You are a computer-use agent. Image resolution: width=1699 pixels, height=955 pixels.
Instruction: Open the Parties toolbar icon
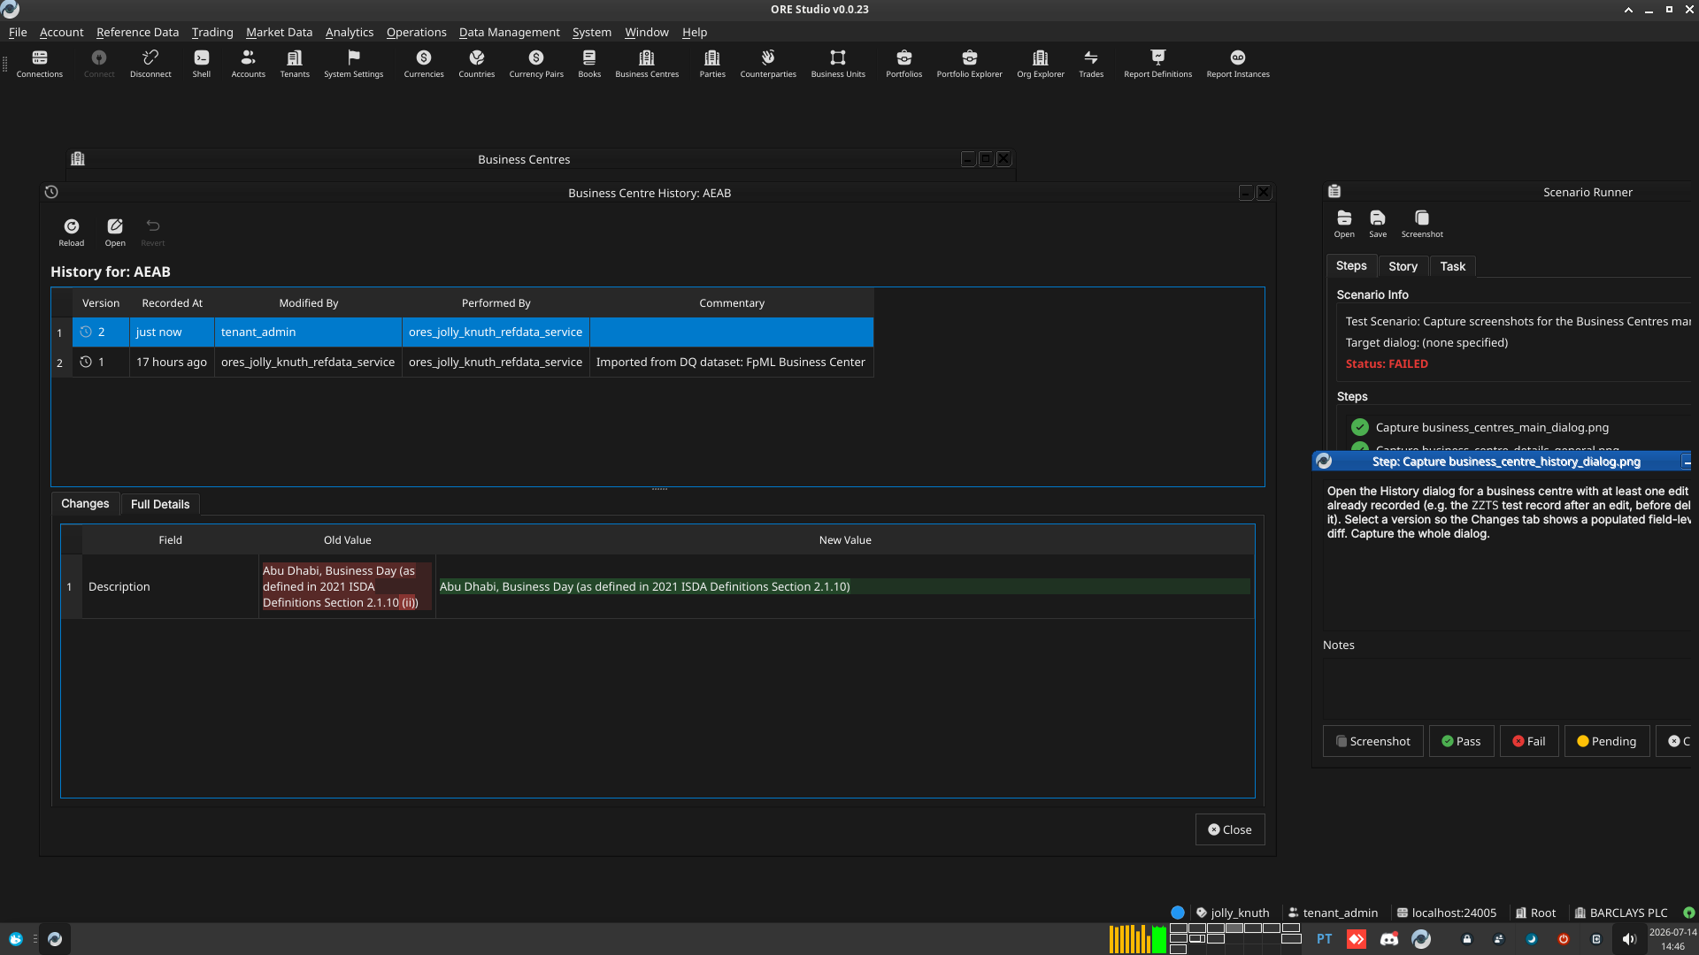[x=712, y=64]
